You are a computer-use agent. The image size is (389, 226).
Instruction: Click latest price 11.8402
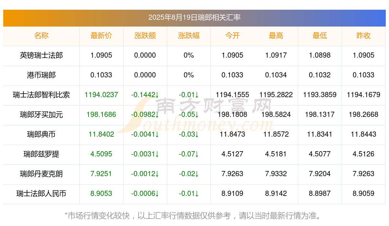click(x=101, y=134)
